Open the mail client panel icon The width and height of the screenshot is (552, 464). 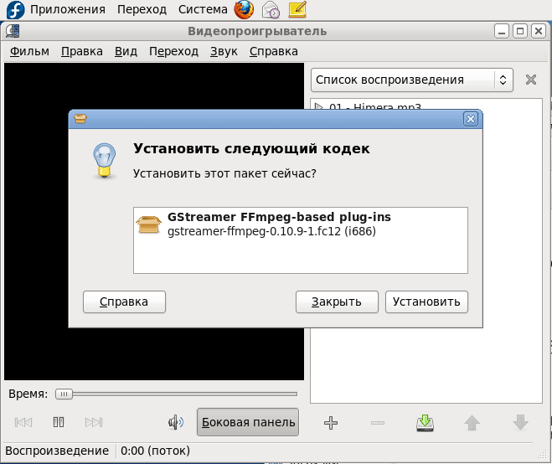pyautogui.click(x=271, y=9)
